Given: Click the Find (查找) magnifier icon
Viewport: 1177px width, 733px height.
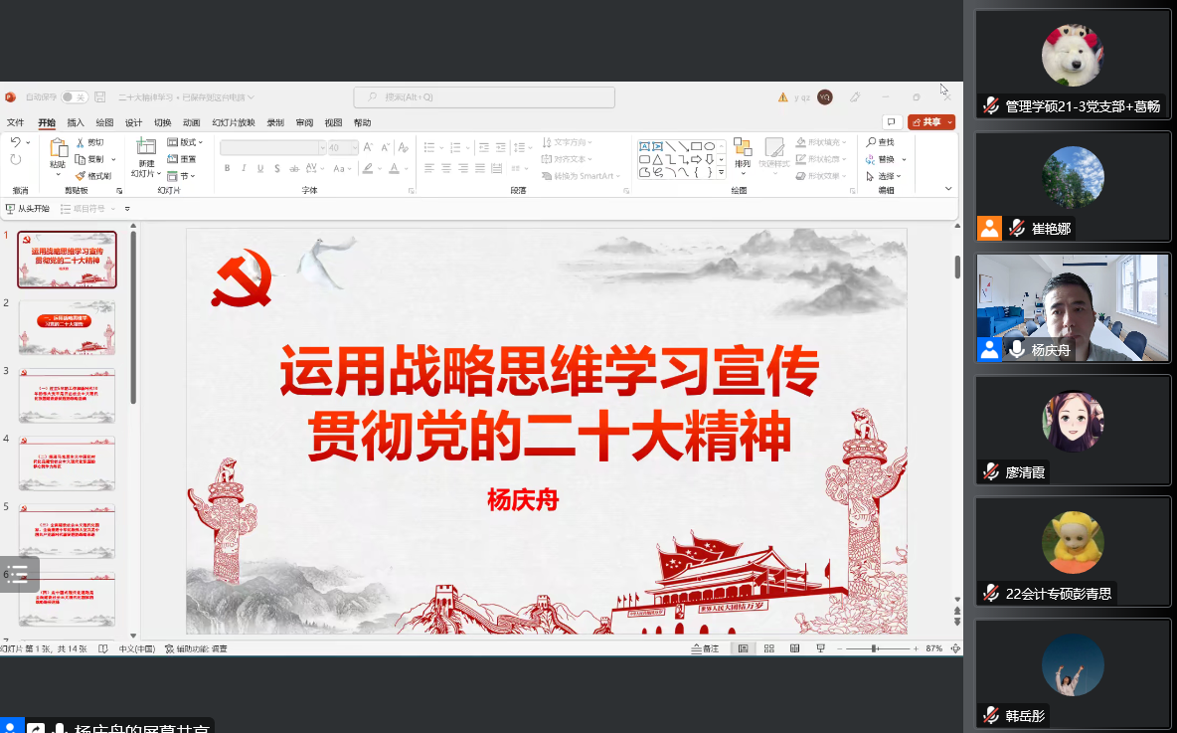Looking at the screenshot, I should click(x=871, y=142).
